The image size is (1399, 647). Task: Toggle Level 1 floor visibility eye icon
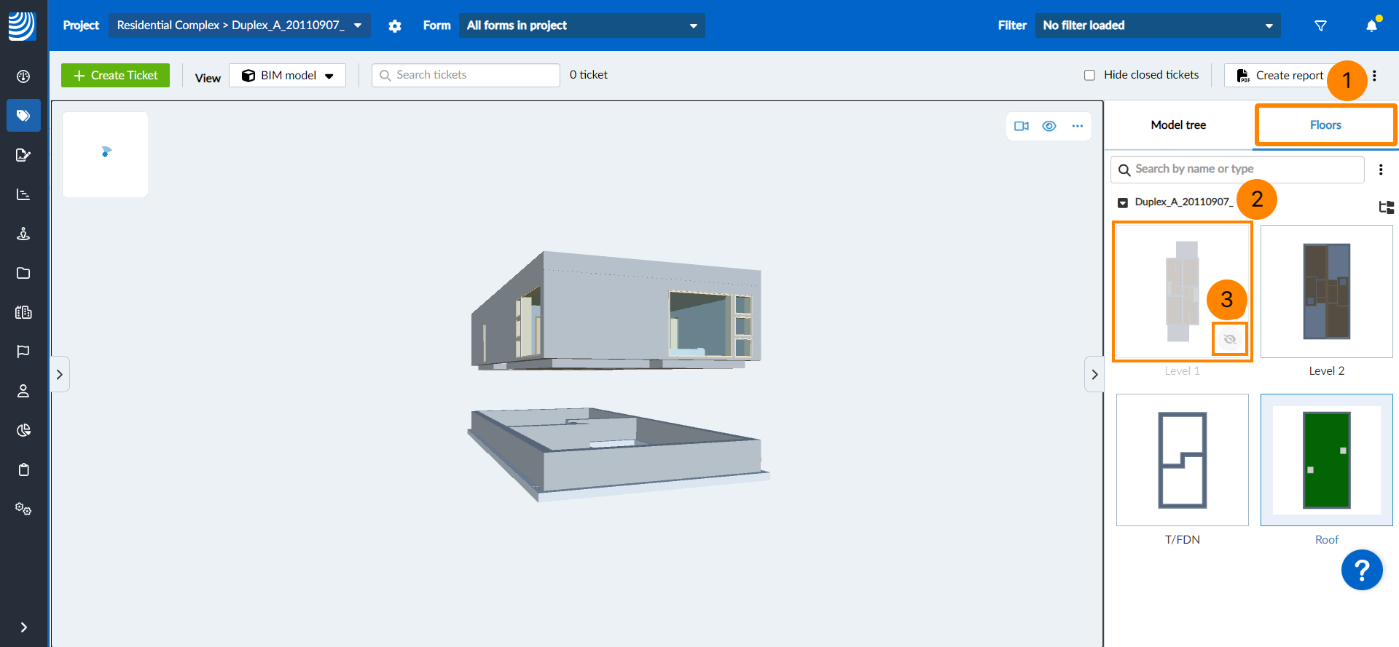click(x=1230, y=339)
